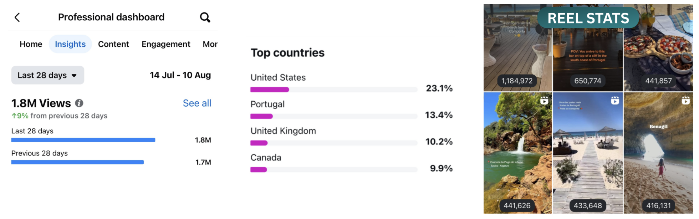This screenshot has height=219, width=699.
Task: Click reel icon on Benagil thumbnail
Action: click(x=685, y=101)
